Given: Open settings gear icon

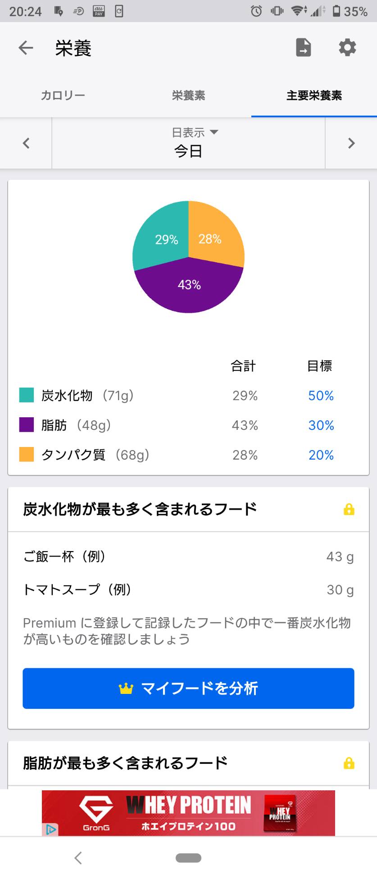Looking at the screenshot, I should click(x=347, y=48).
